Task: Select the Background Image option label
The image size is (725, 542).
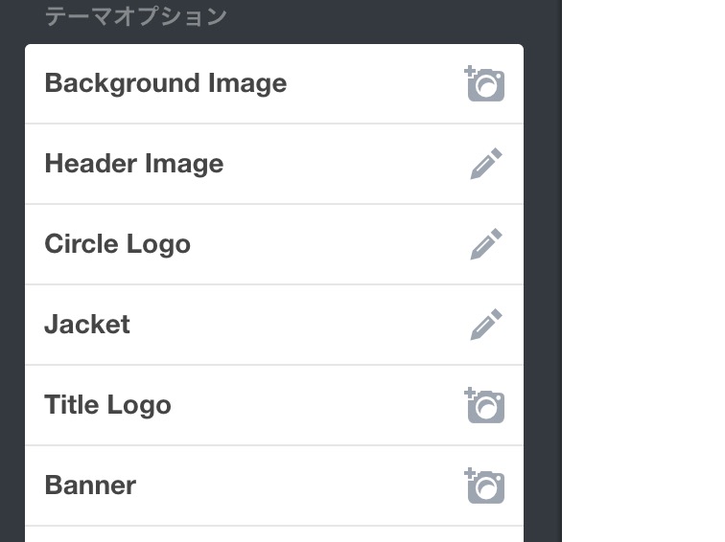Action: click(166, 83)
